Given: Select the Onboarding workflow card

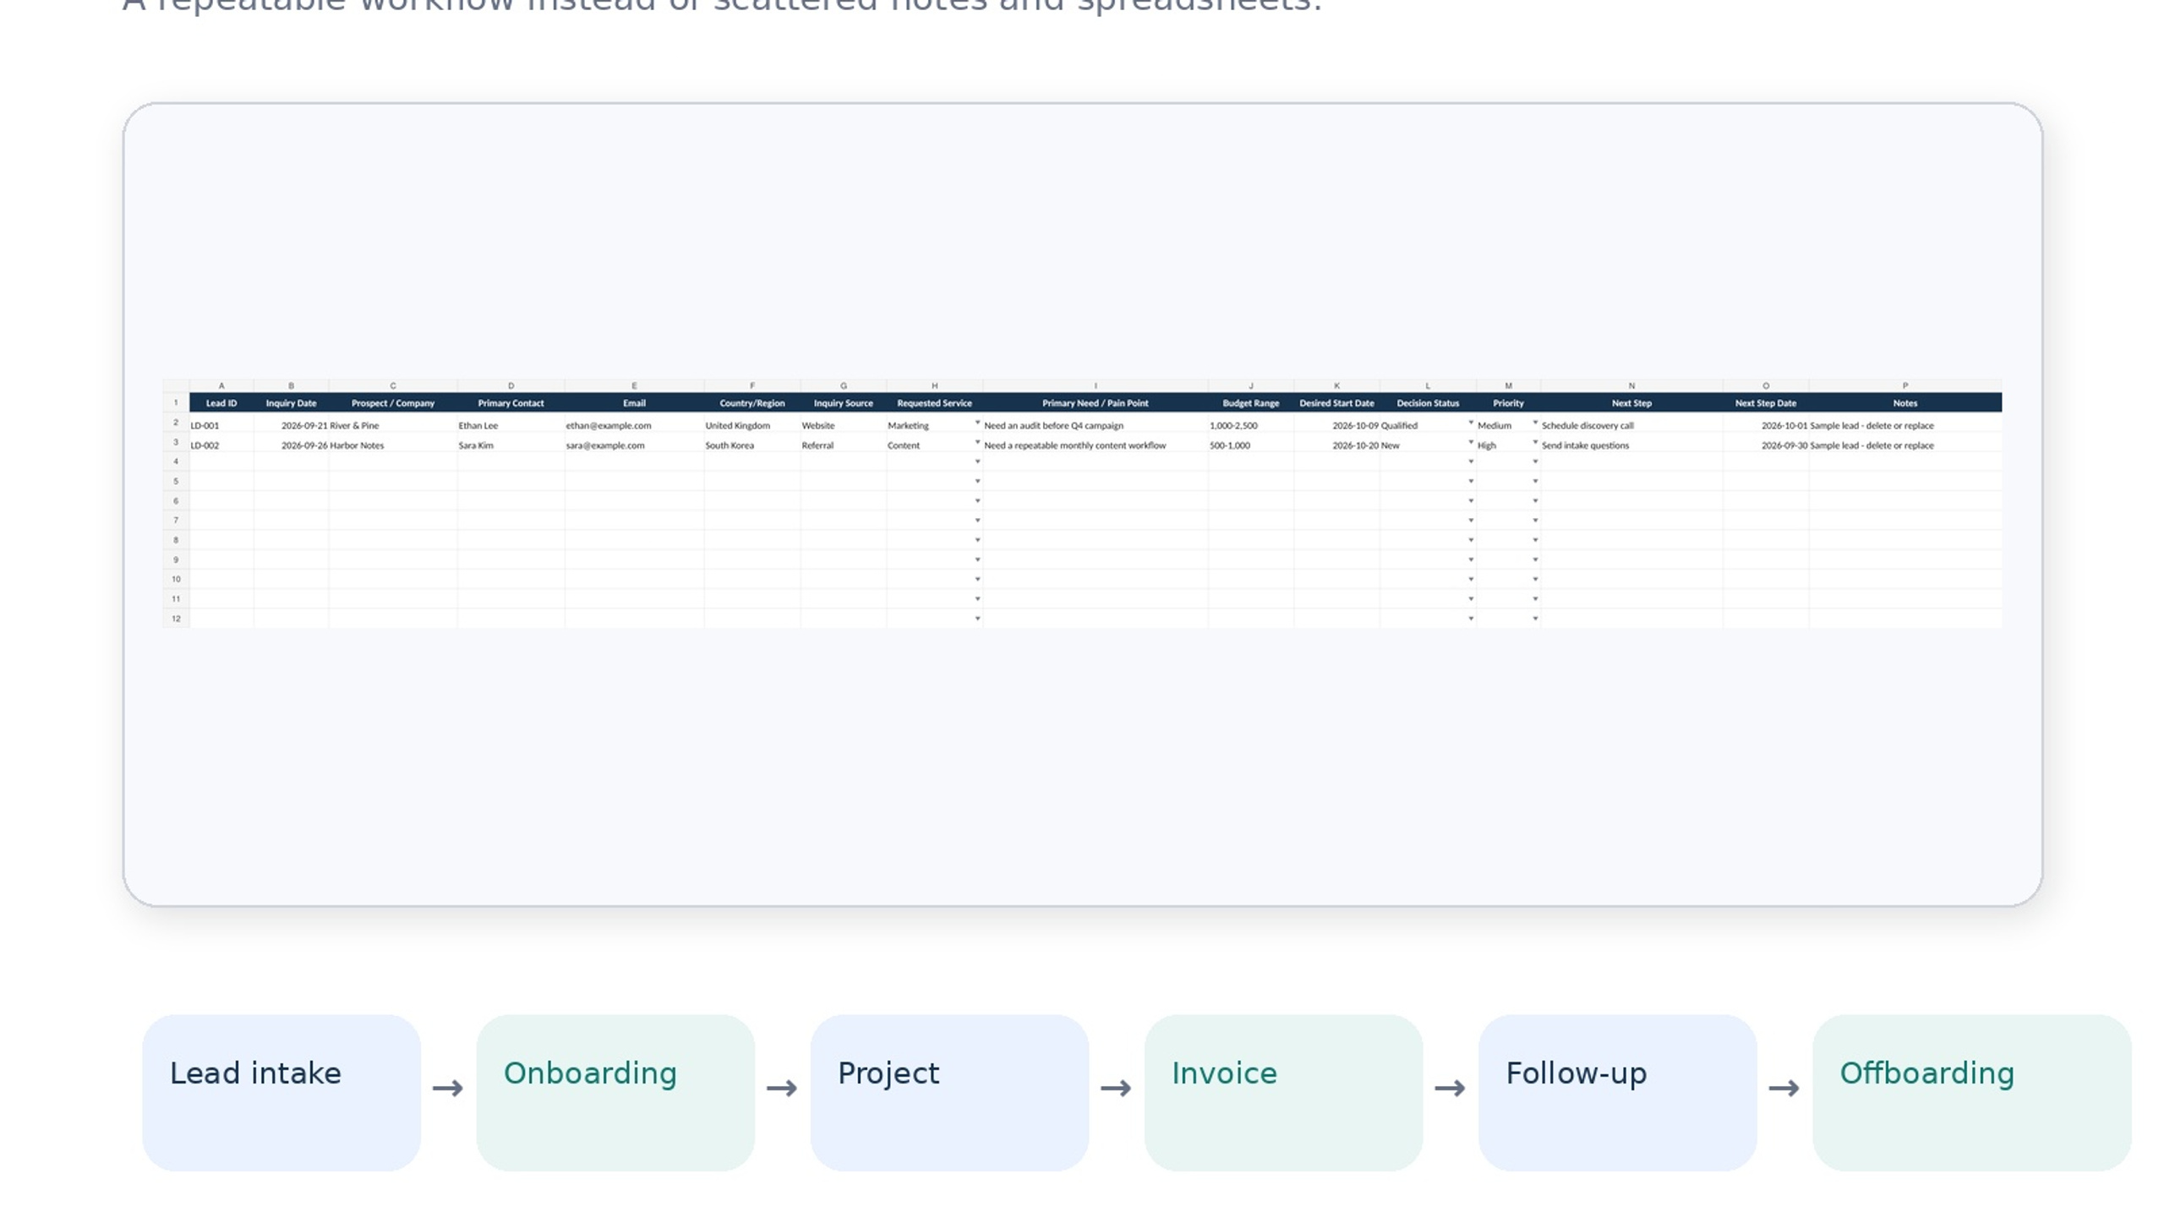Looking at the screenshot, I should [615, 1093].
